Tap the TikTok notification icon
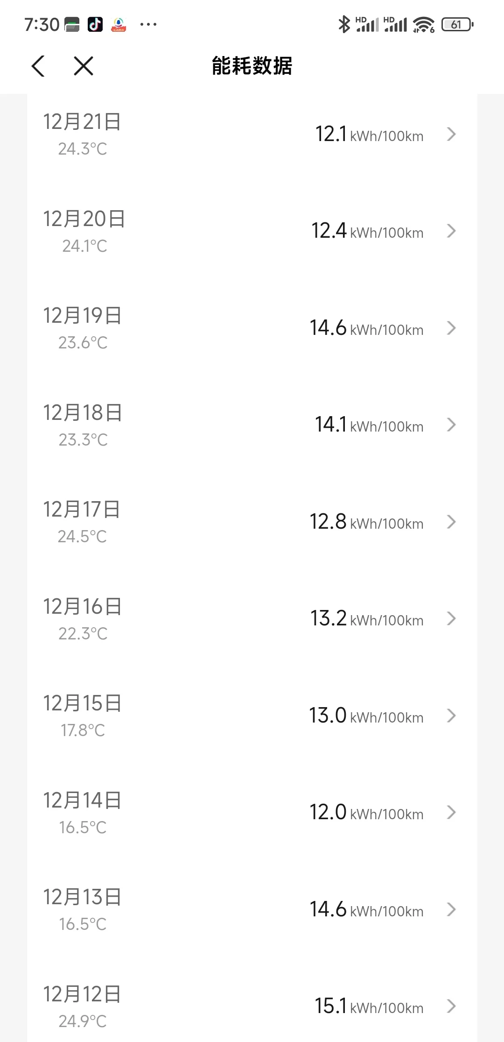The width and height of the screenshot is (504, 1042). point(95,24)
